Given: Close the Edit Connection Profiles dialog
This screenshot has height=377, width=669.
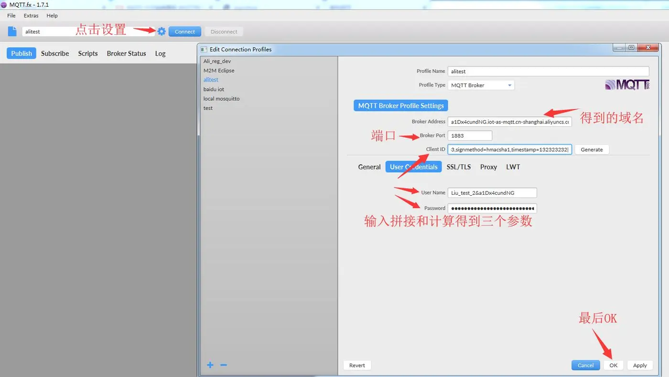Looking at the screenshot, I should pos(648,48).
